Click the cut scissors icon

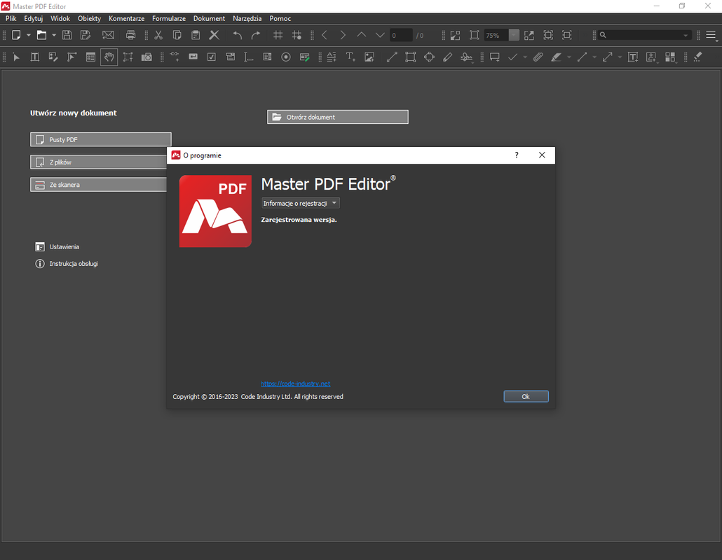coord(158,36)
